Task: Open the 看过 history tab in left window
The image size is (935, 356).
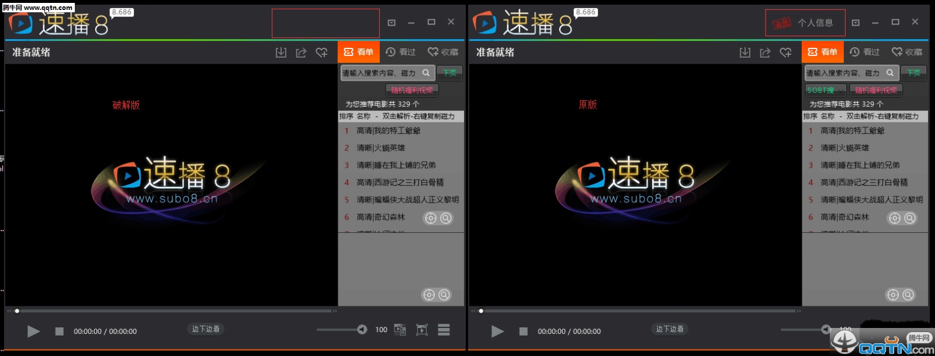Action: pos(401,52)
